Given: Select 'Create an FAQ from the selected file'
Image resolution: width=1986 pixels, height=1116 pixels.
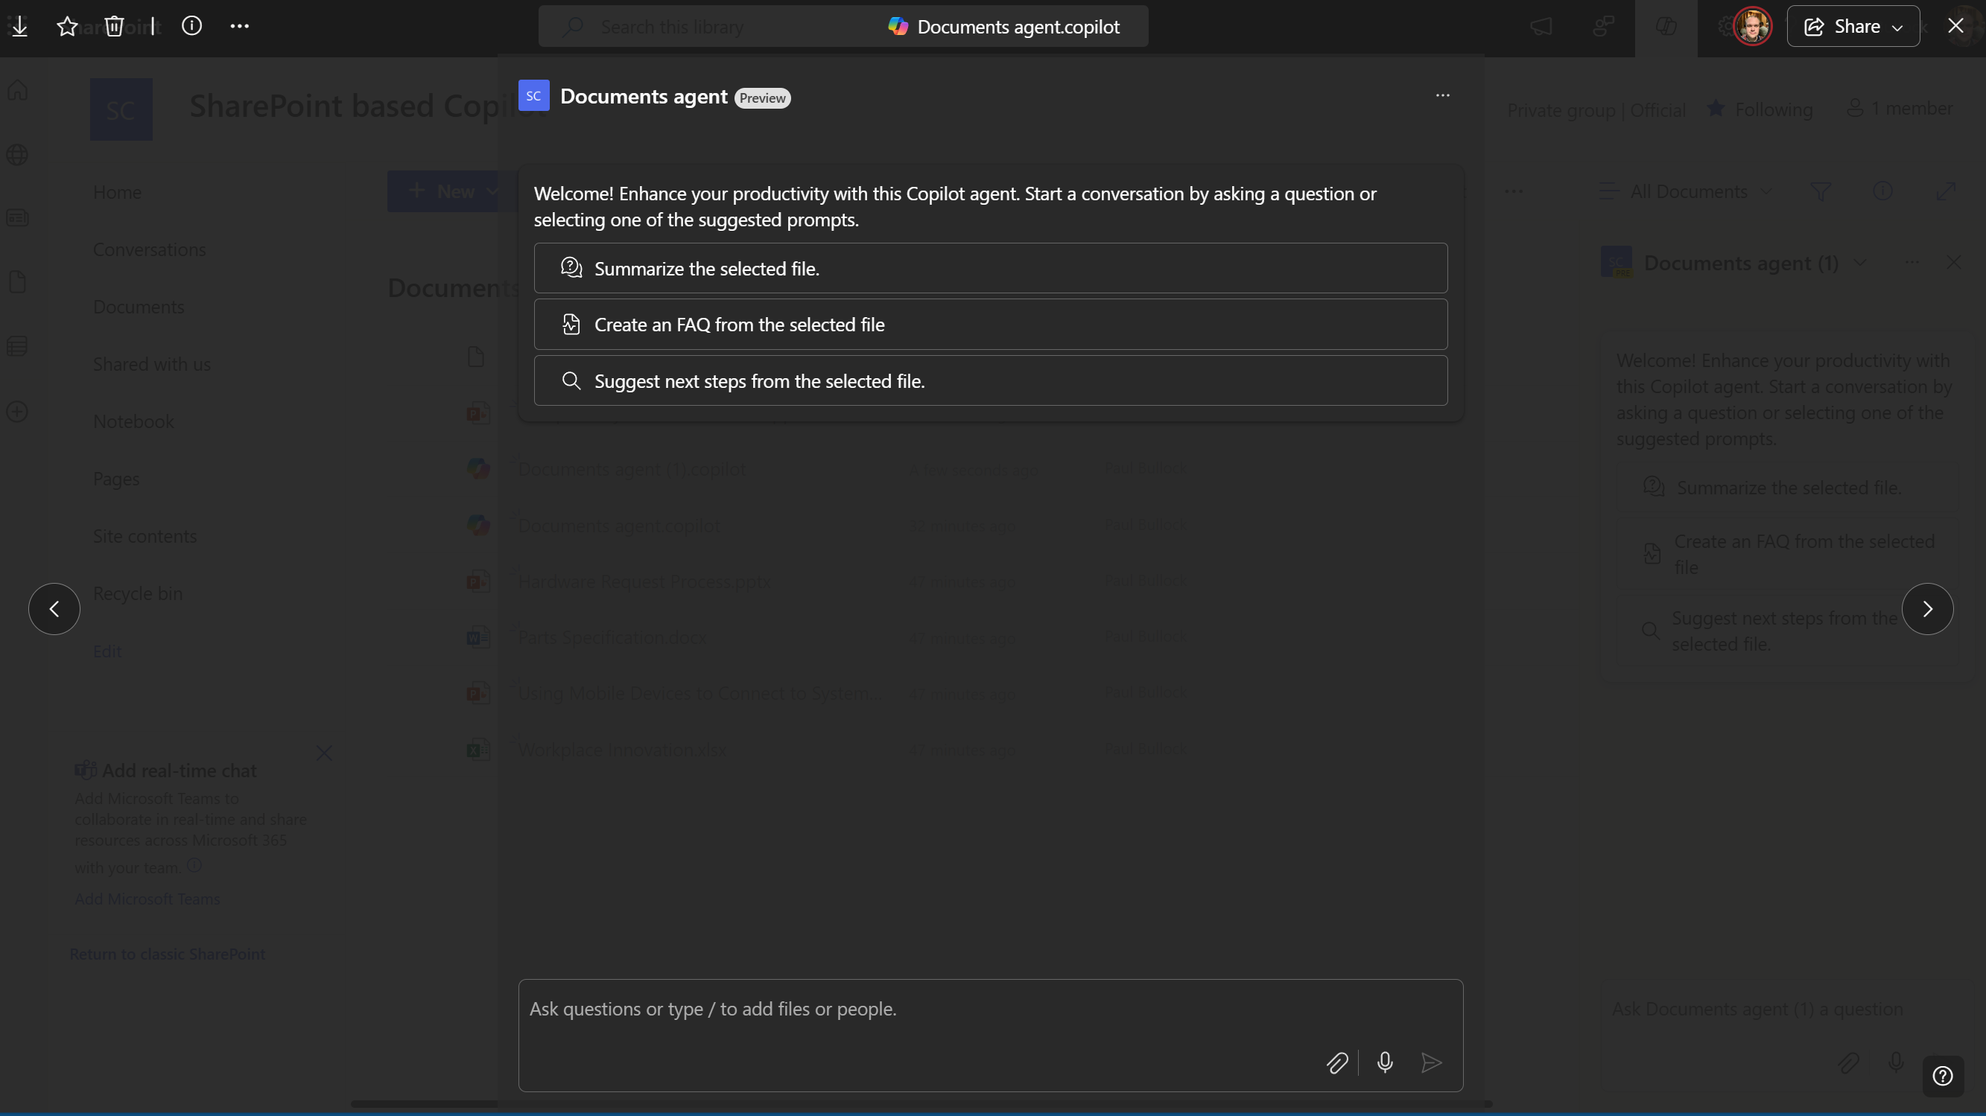Looking at the screenshot, I should coord(992,325).
